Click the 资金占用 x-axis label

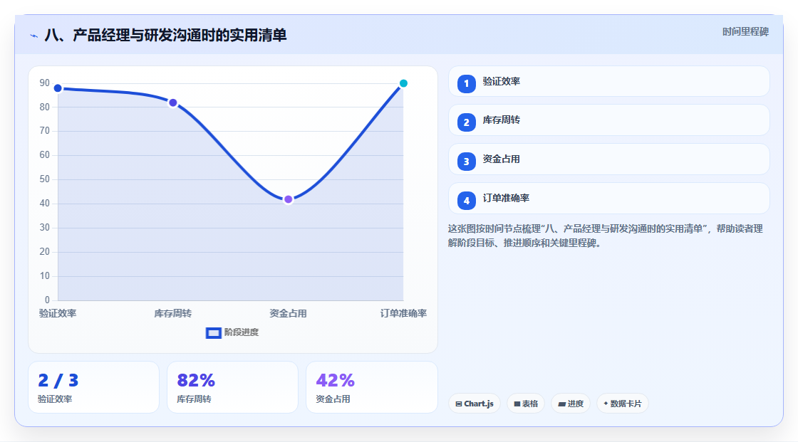coord(288,313)
